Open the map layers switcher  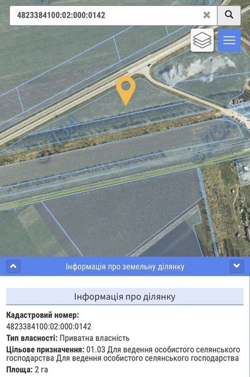click(x=202, y=40)
